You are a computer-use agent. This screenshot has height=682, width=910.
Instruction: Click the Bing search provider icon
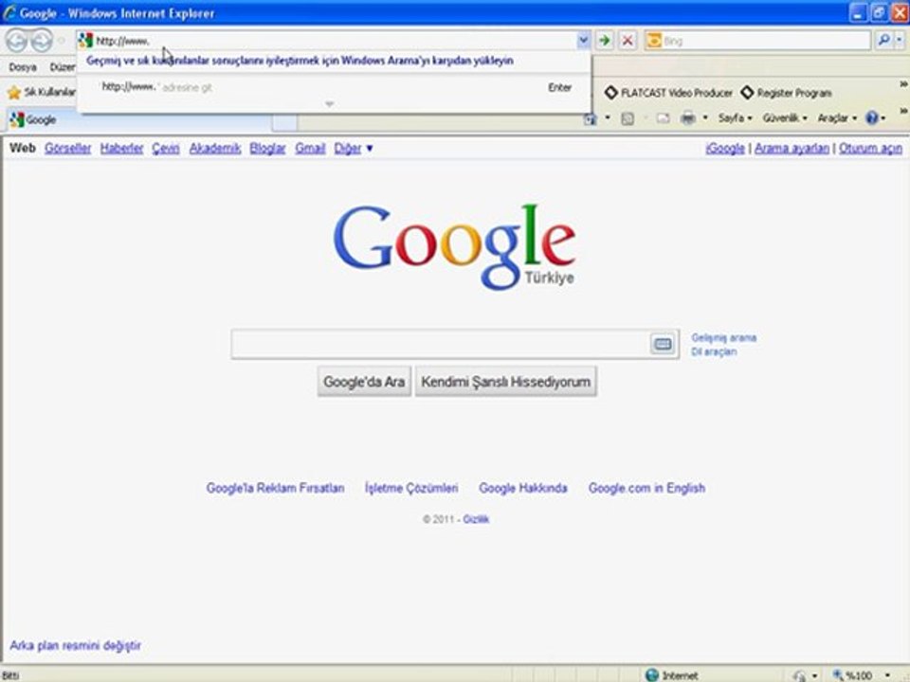pyautogui.click(x=653, y=41)
